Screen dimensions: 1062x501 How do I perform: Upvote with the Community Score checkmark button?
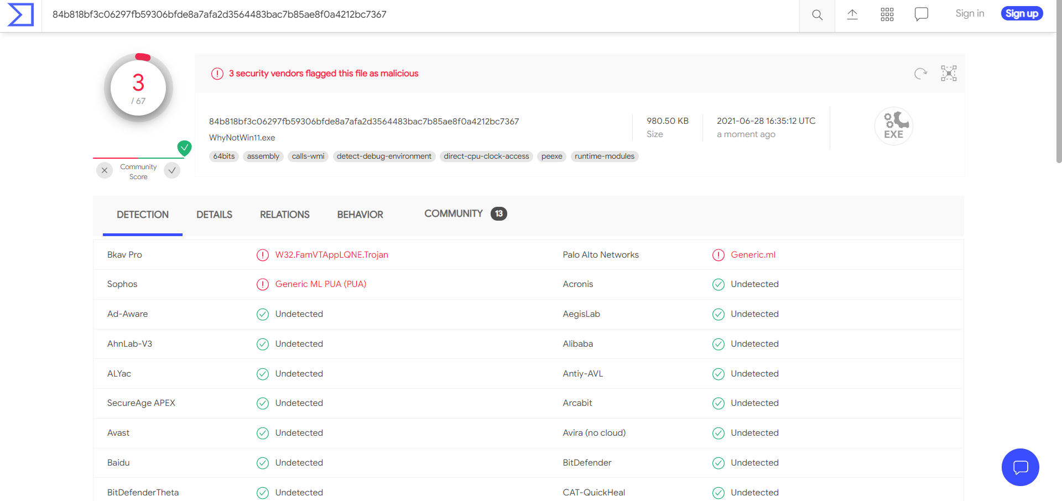click(171, 170)
